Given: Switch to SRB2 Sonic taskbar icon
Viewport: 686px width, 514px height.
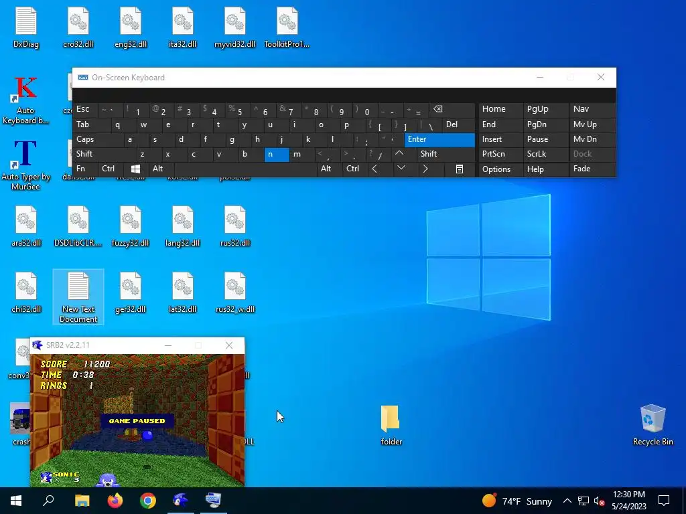Looking at the screenshot, I should pyautogui.click(x=180, y=501).
